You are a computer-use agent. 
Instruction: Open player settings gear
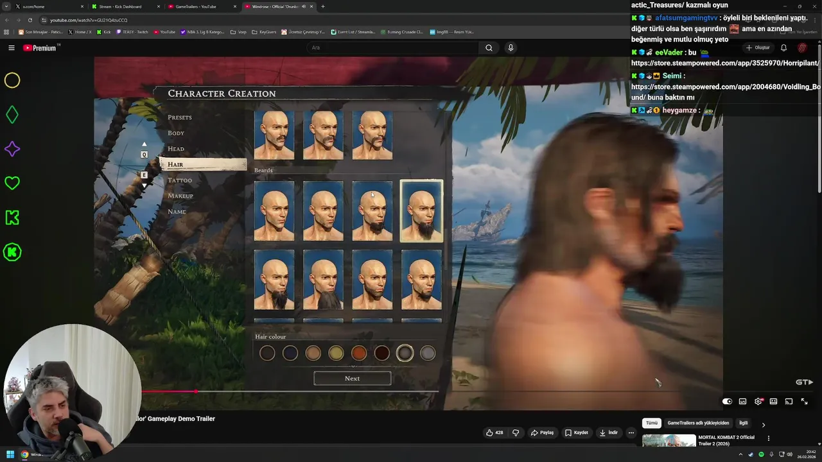[758, 401]
